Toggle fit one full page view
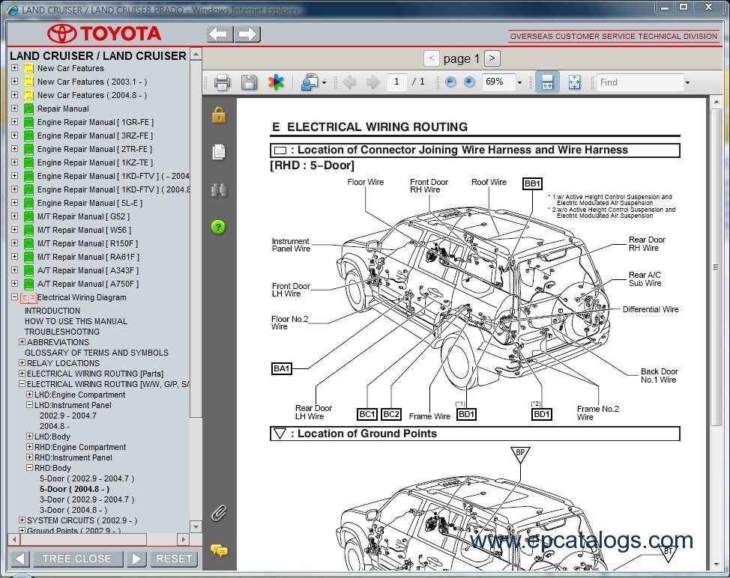This screenshot has width=730, height=578. 574,82
